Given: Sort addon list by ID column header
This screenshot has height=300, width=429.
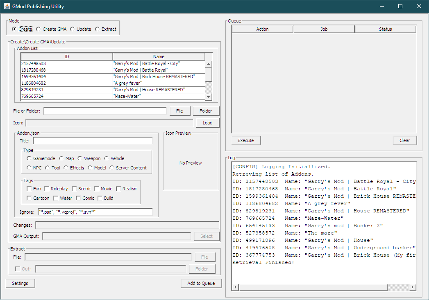Looking at the screenshot, I should pyautogui.click(x=66, y=56).
